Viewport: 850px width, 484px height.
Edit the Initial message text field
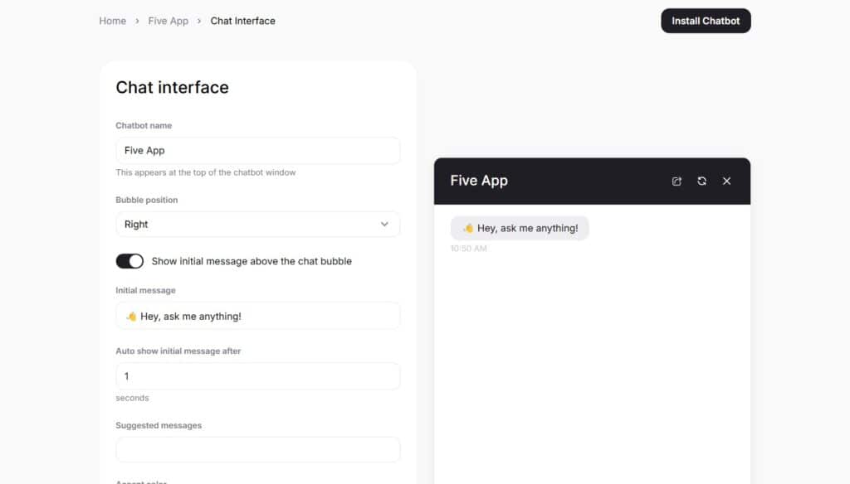[257, 316]
